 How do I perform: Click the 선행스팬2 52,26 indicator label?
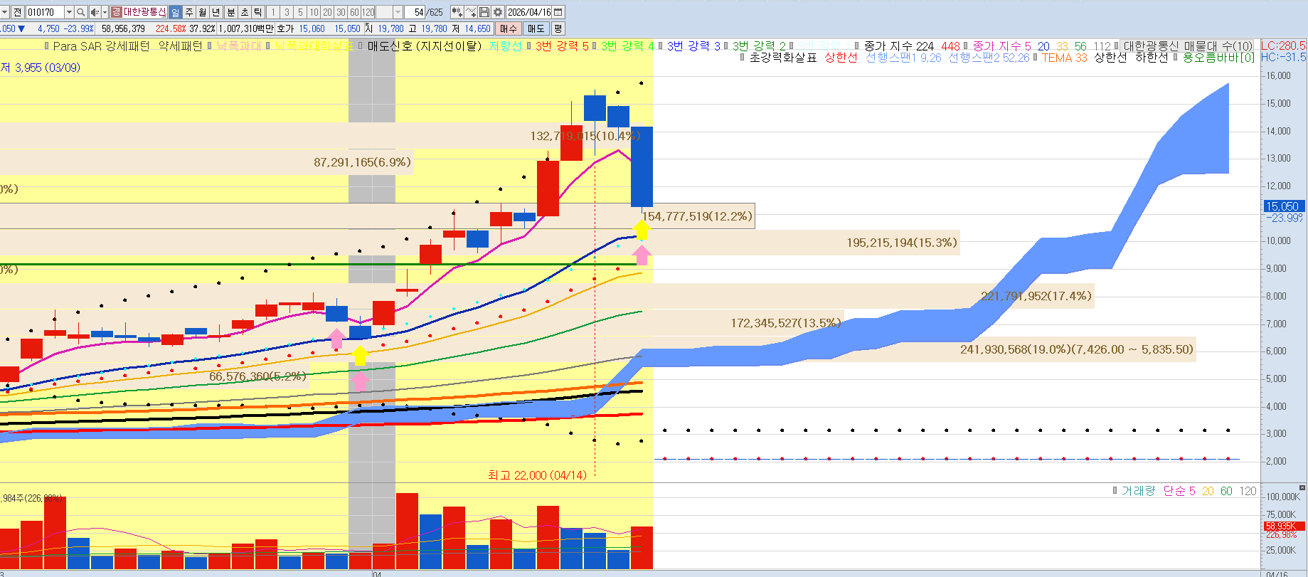(x=989, y=58)
